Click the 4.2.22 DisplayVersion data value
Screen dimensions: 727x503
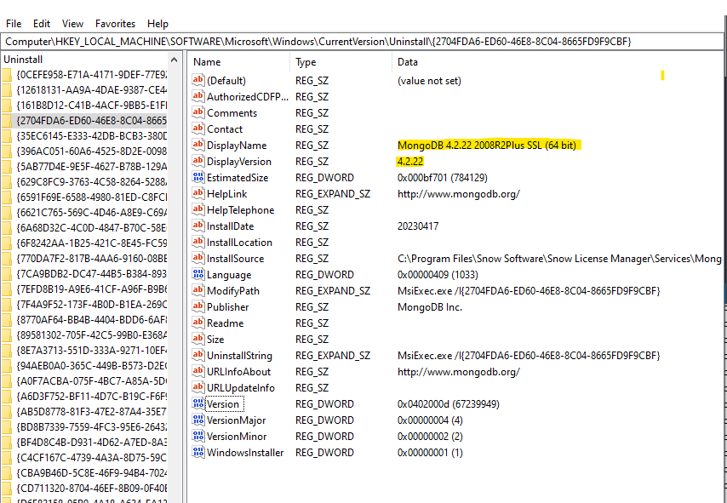click(410, 162)
